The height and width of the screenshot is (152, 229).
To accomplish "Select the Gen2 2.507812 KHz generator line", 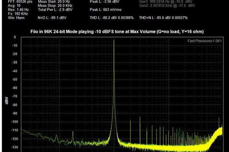I will pos(168,6).
